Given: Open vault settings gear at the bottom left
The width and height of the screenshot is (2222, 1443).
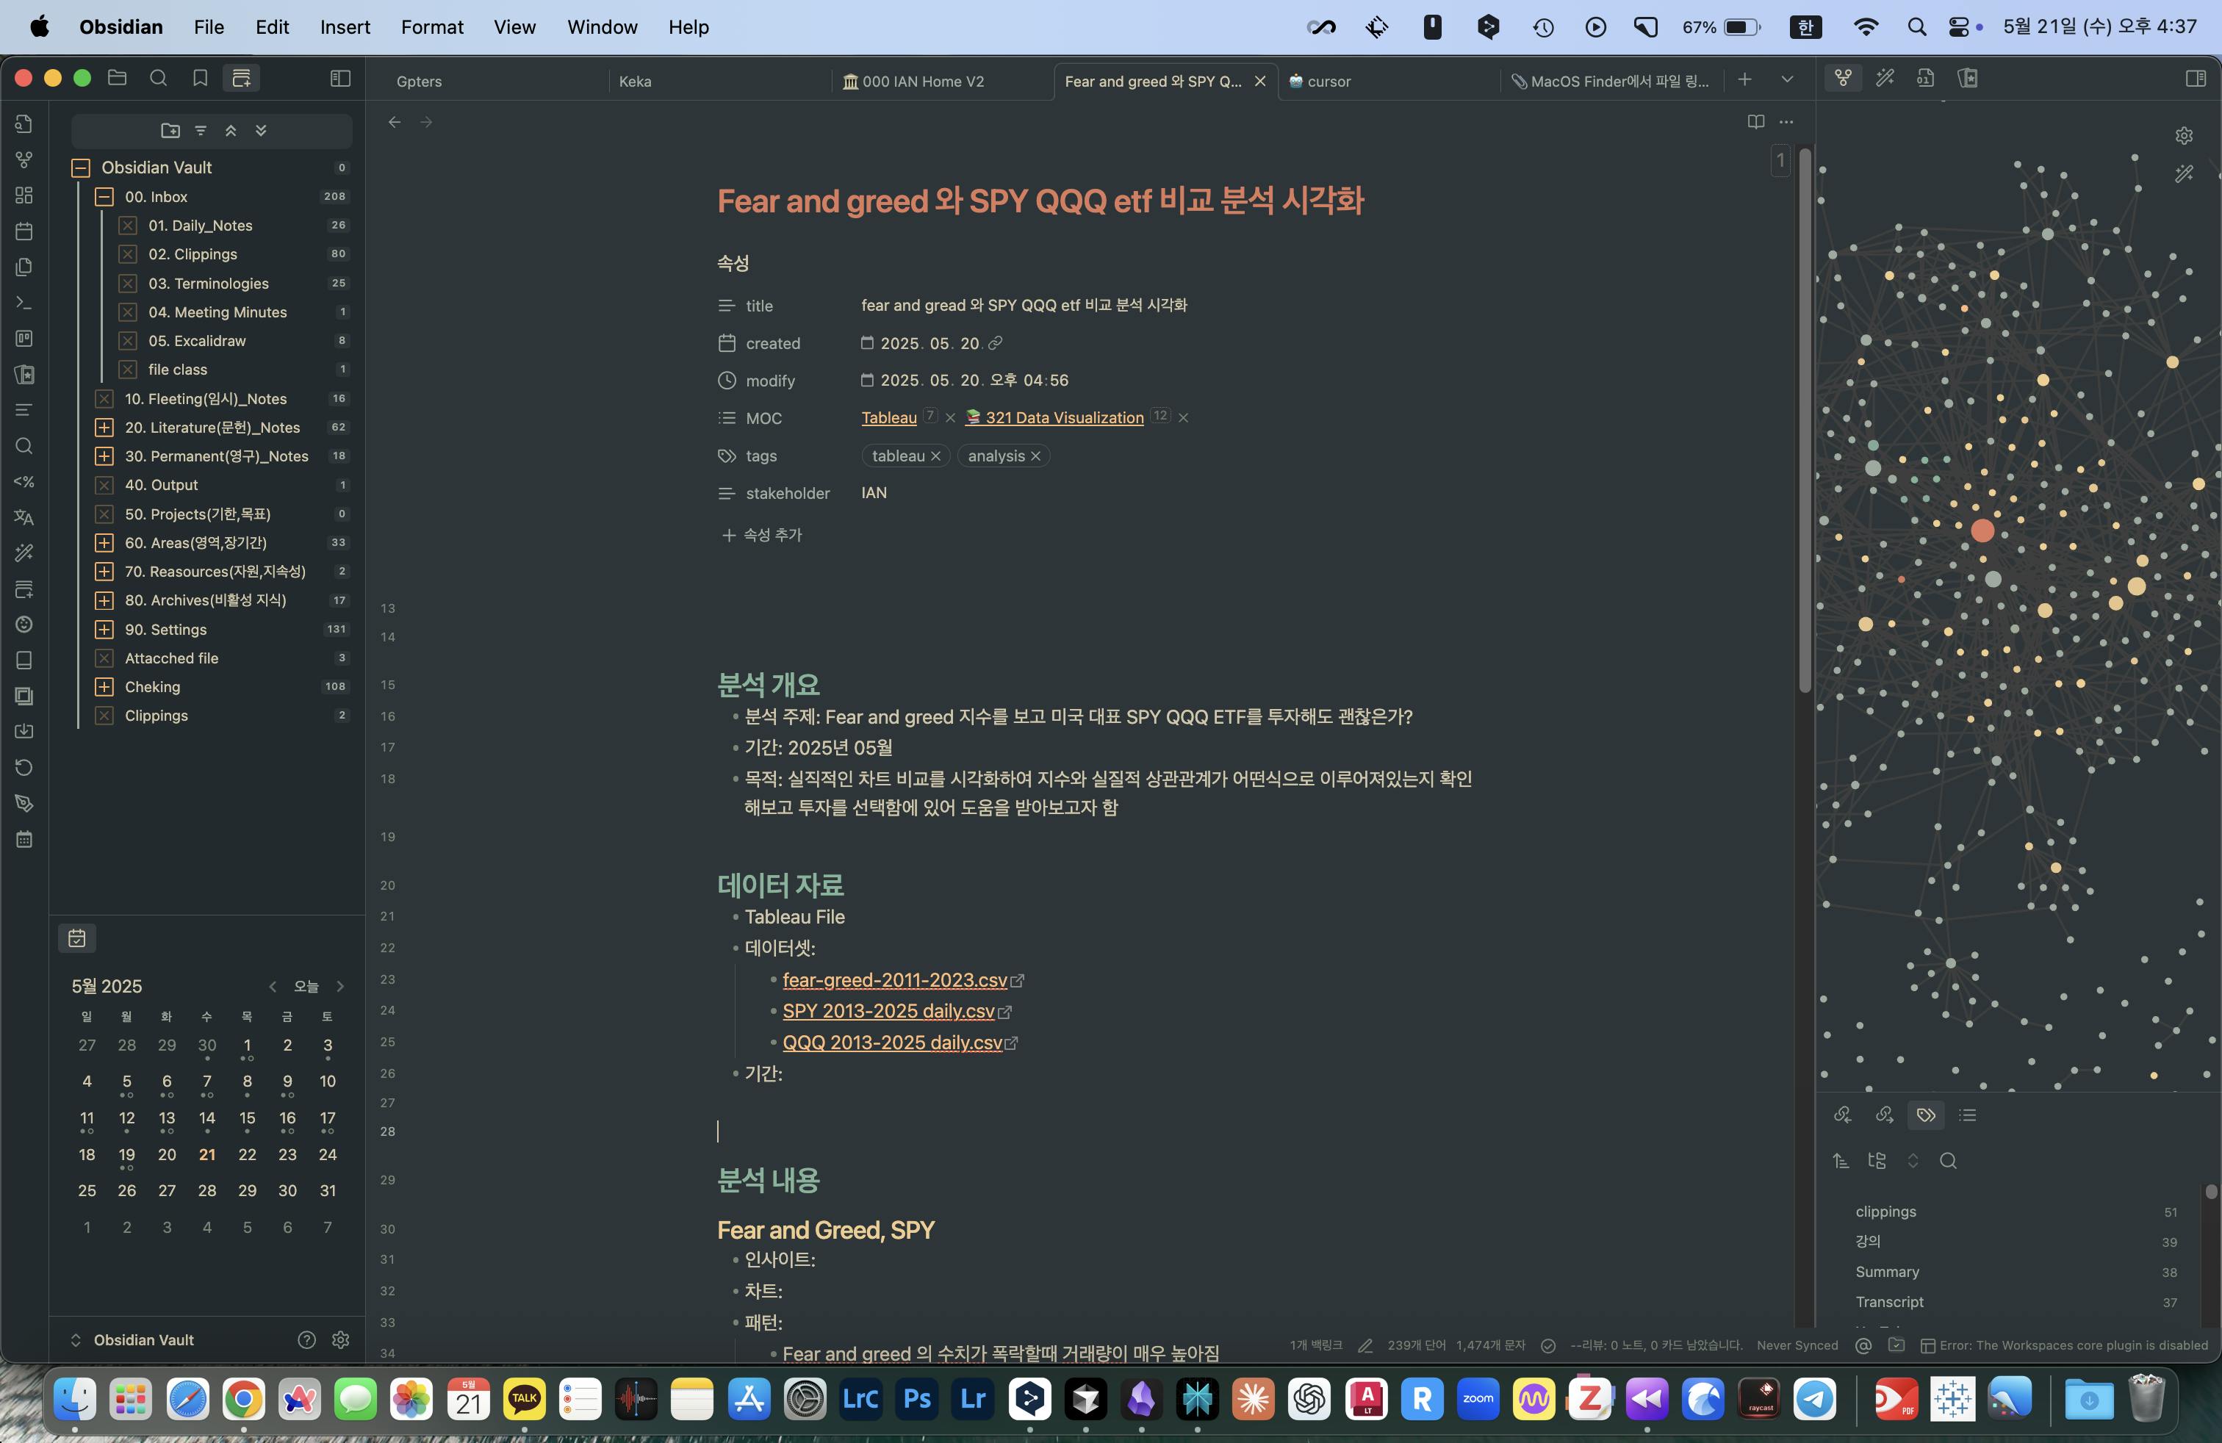Looking at the screenshot, I should click(x=341, y=1339).
